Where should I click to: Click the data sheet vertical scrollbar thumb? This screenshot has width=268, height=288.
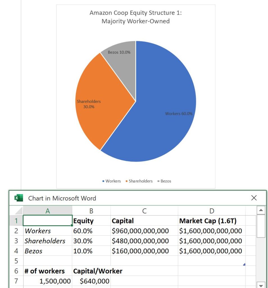tap(261, 226)
